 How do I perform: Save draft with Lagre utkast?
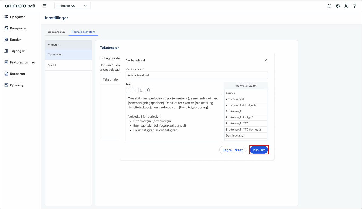coord(232,150)
